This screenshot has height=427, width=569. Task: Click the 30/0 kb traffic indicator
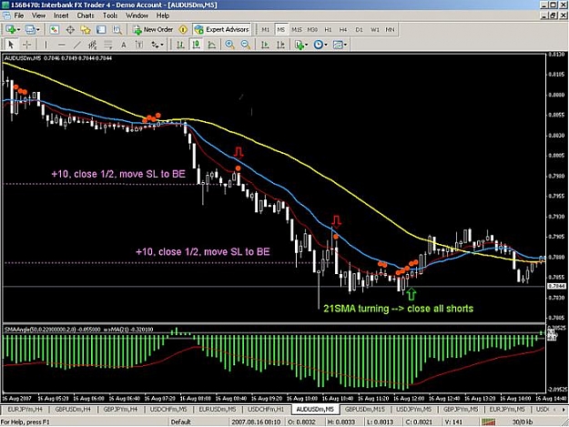[x=523, y=422]
